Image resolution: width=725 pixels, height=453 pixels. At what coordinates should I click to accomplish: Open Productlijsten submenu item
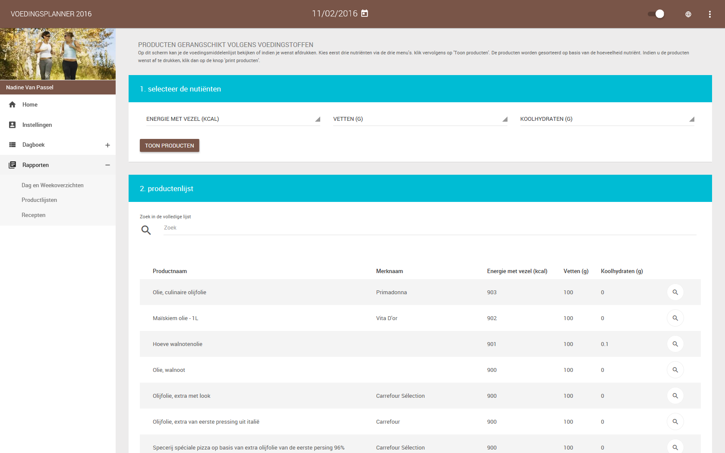pyautogui.click(x=39, y=200)
